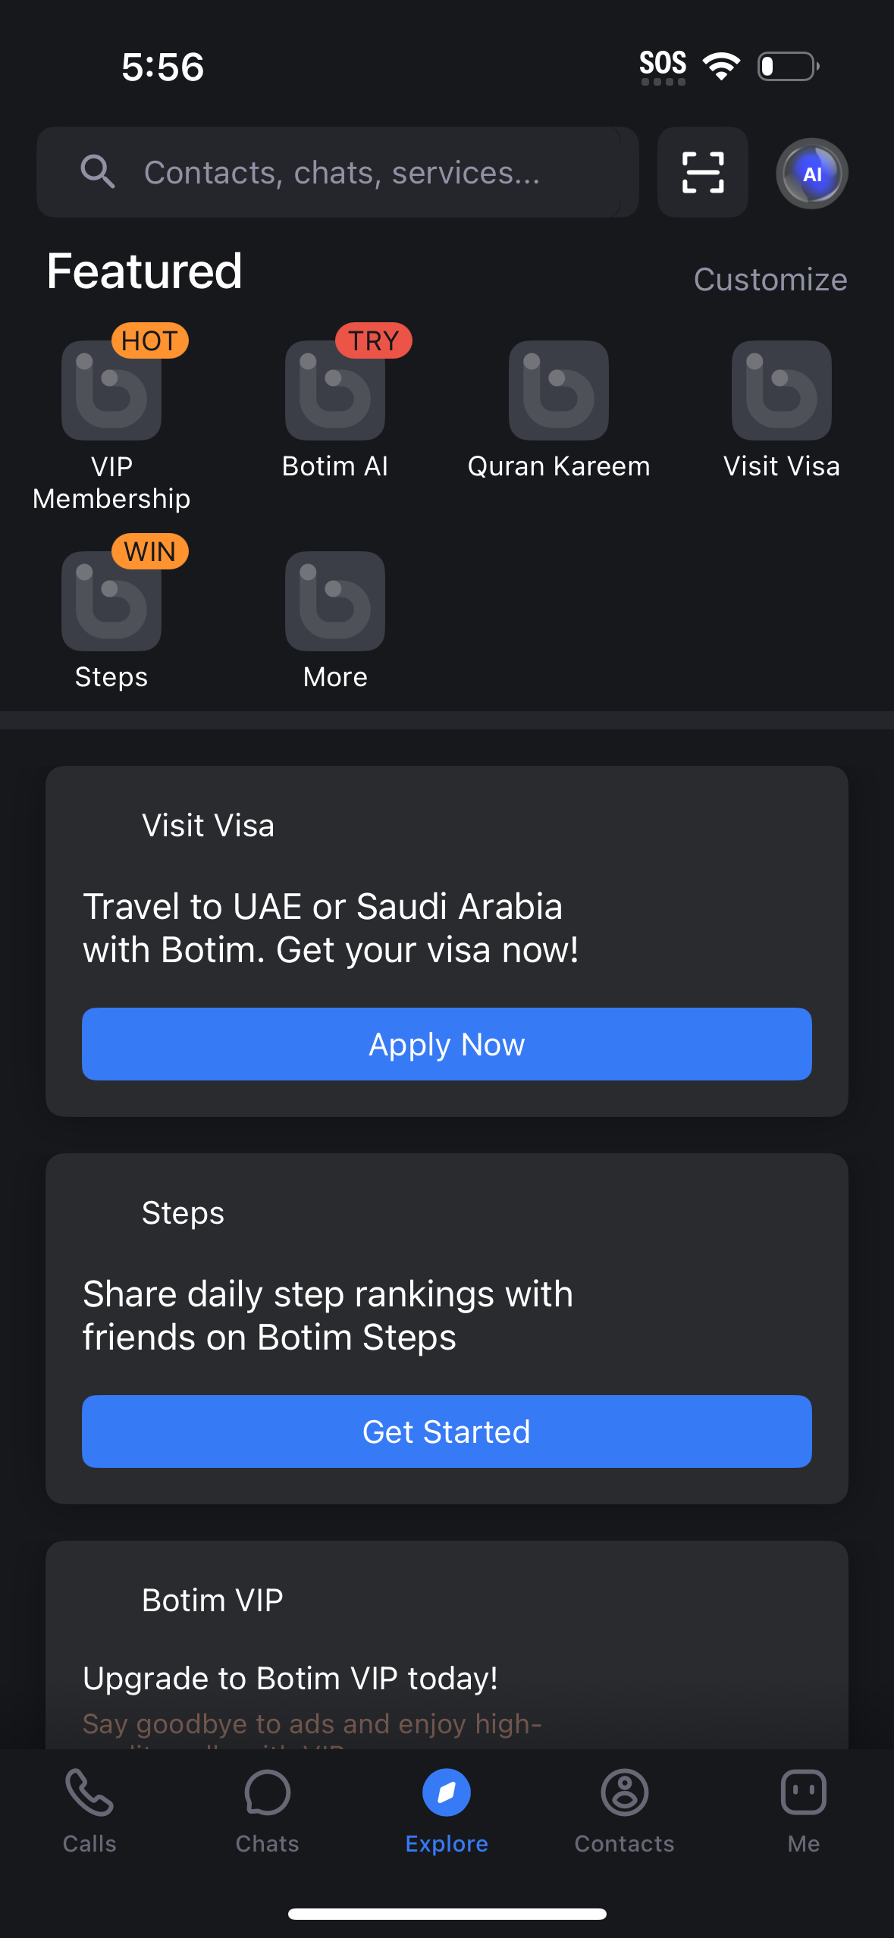This screenshot has height=1938, width=894.
Task: Tap the TRY badge on Botim AI
Action: click(x=373, y=340)
